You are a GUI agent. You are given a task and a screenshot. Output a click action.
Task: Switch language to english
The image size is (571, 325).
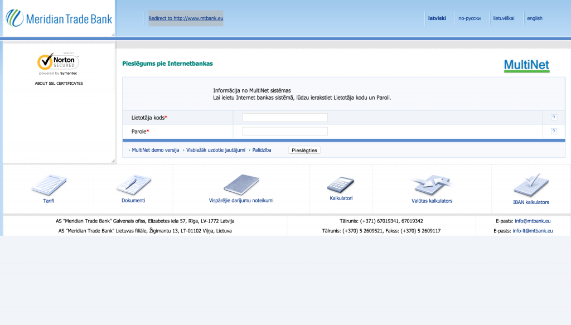coord(535,18)
